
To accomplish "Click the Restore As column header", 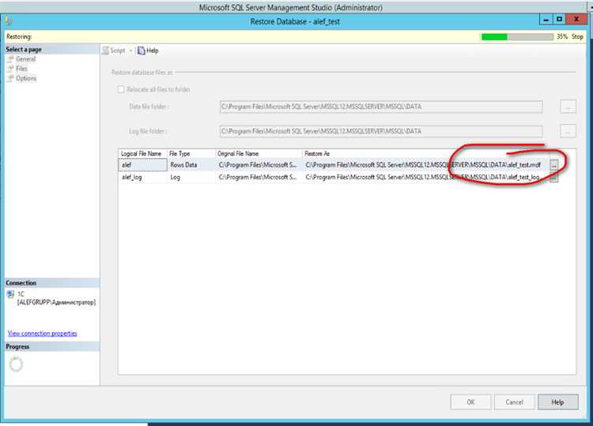I will coord(425,153).
